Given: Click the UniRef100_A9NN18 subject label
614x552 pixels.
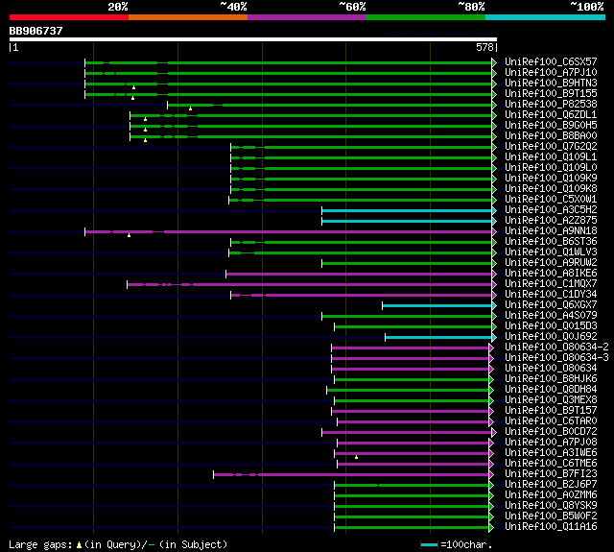Looking at the screenshot, I should click(551, 231).
